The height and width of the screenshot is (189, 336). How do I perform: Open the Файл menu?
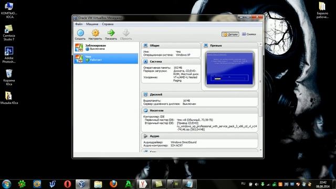point(79,24)
